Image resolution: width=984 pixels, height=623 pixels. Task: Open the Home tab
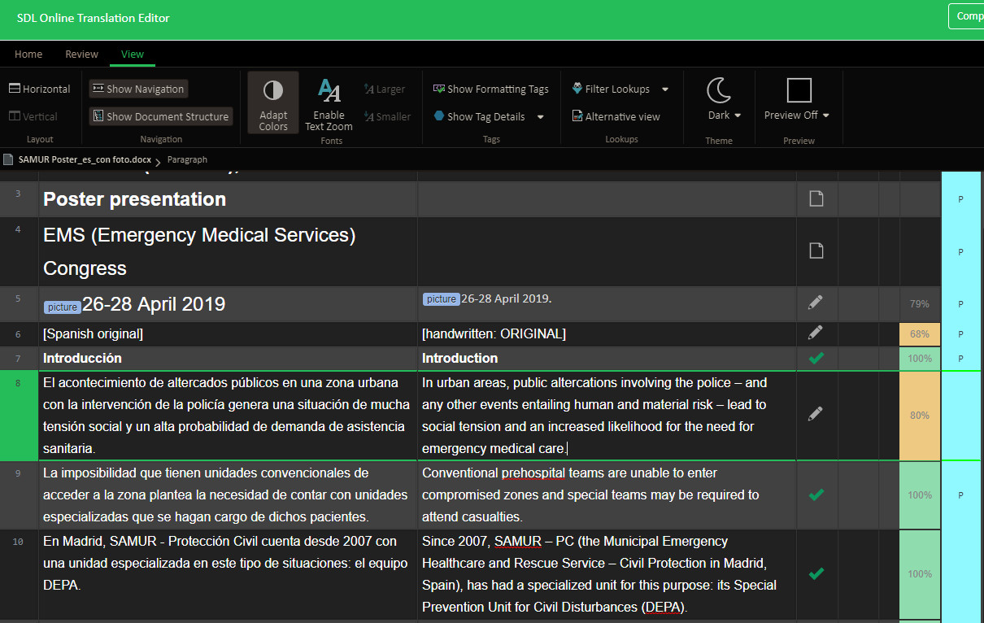(28, 54)
